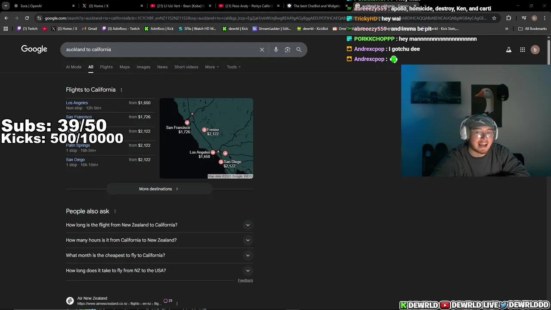Switch to AI Mode search tab
551x310 pixels.
pyautogui.click(x=74, y=67)
